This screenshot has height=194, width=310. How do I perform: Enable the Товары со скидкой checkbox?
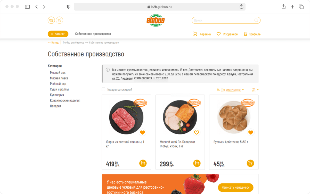pos(103,89)
